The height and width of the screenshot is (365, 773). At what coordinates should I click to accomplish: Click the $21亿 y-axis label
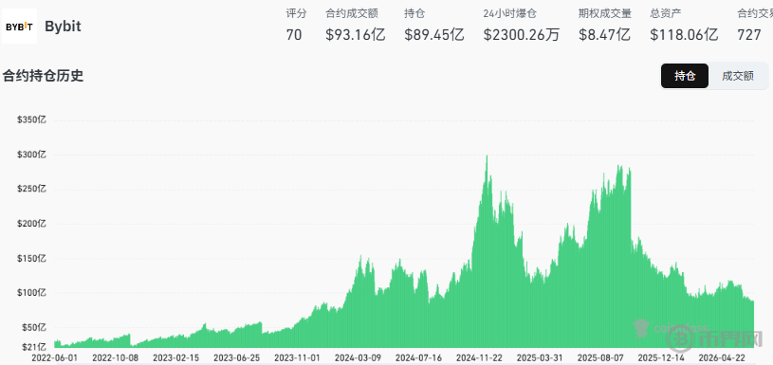[x=33, y=347]
